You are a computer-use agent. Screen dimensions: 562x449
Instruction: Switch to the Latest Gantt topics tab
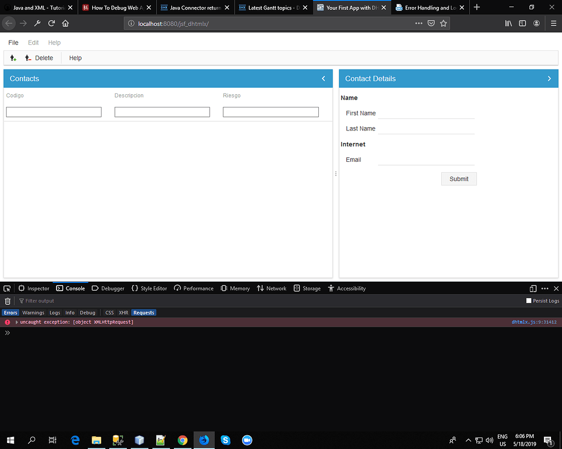point(272,8)
